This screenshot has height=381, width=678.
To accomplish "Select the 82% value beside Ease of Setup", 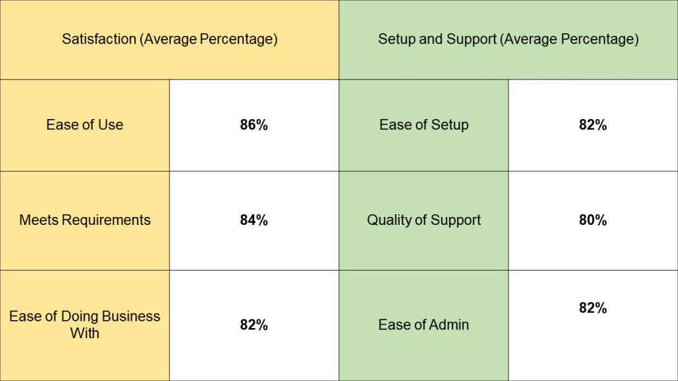I will pyautogui.click(x=593, y=125).
